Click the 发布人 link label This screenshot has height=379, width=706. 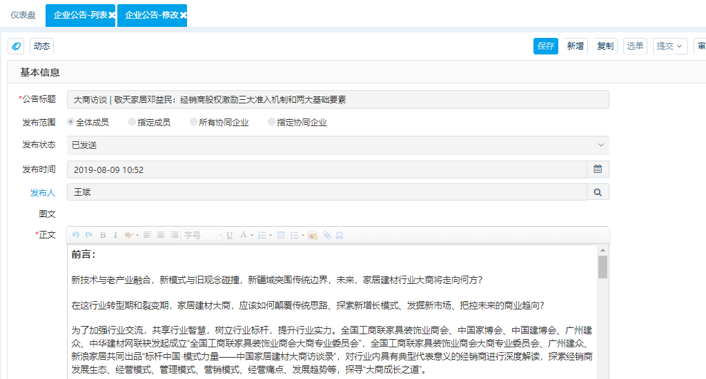(x=43, y=193)
